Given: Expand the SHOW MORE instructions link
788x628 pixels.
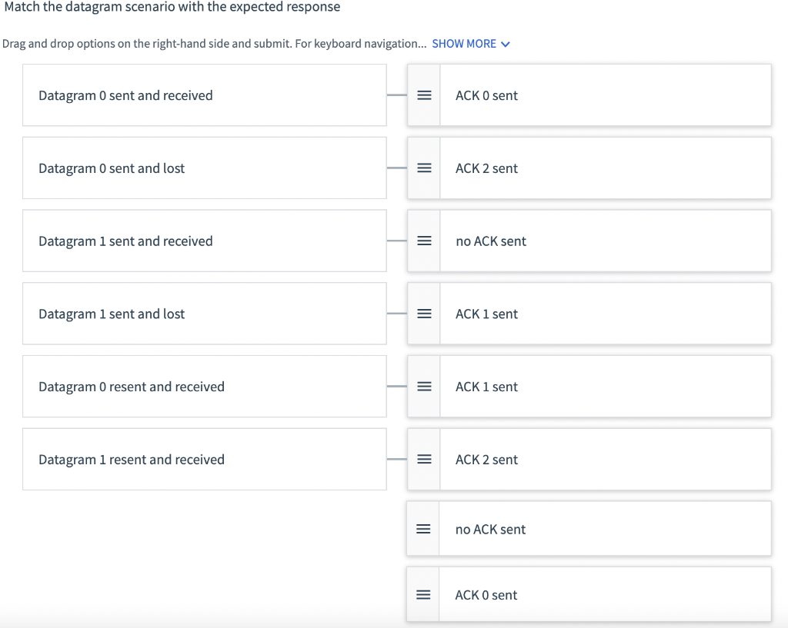Looking at the screenshot, I should (470, 44).
